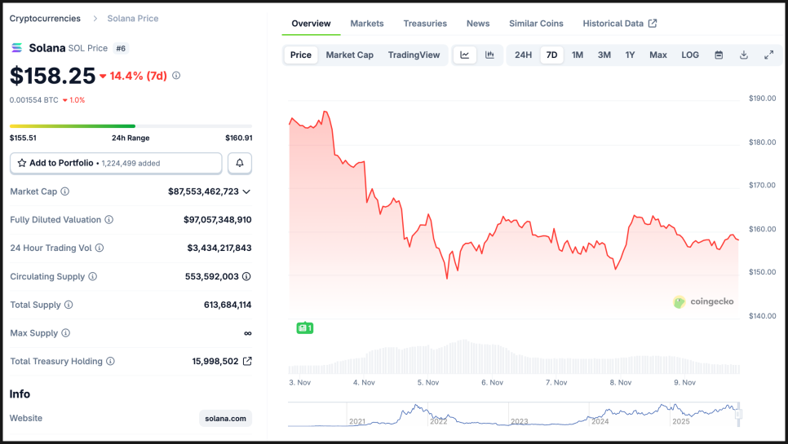Go to the Historical Data tab

619,24
